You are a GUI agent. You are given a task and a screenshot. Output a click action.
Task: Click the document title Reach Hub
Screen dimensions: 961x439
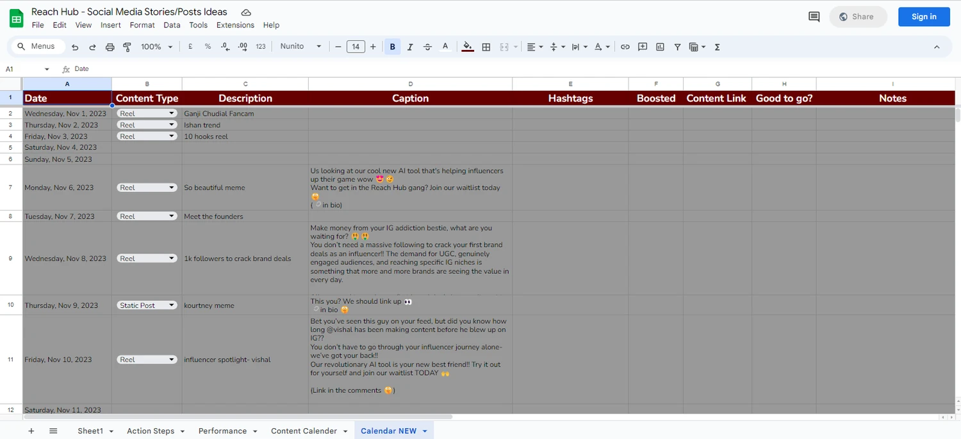coord(129,12)
